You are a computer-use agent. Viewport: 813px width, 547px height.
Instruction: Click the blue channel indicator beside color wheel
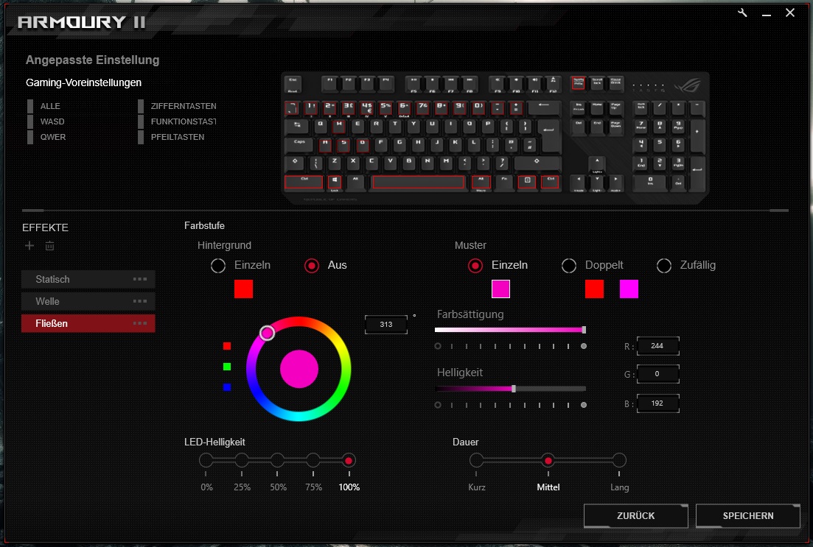(227, 387)
